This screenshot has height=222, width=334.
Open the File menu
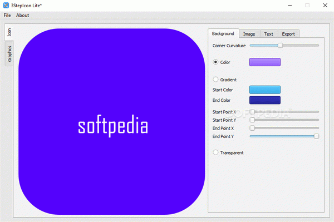(x=7, y=16)
